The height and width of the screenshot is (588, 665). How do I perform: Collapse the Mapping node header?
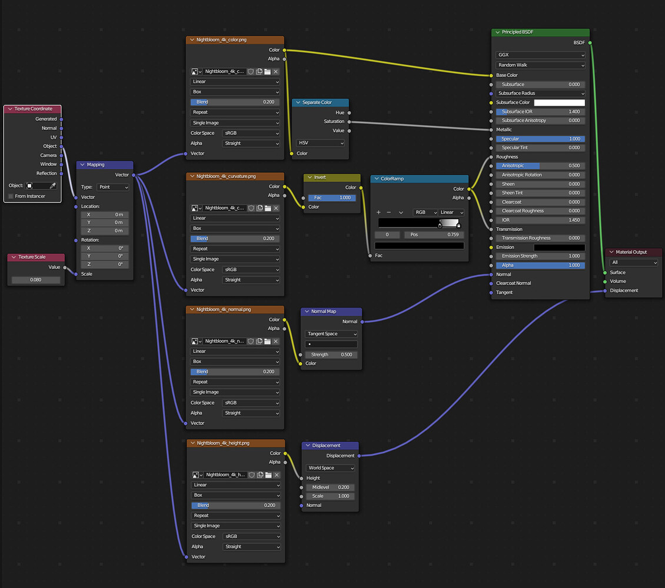coord(83,165)
